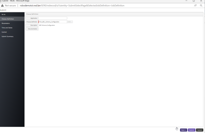Viewport: 205px width, 133px height.
Task: Advance with the Next » button
Action: 184,130
